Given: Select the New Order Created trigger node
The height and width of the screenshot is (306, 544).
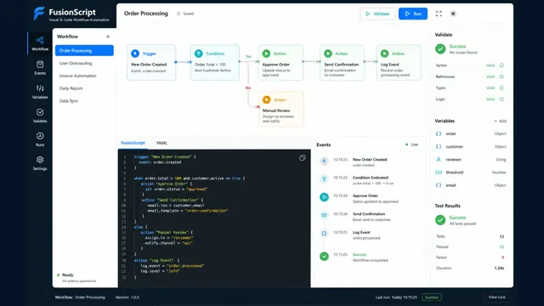Looking at the screenshot, I should click(151, 62).
